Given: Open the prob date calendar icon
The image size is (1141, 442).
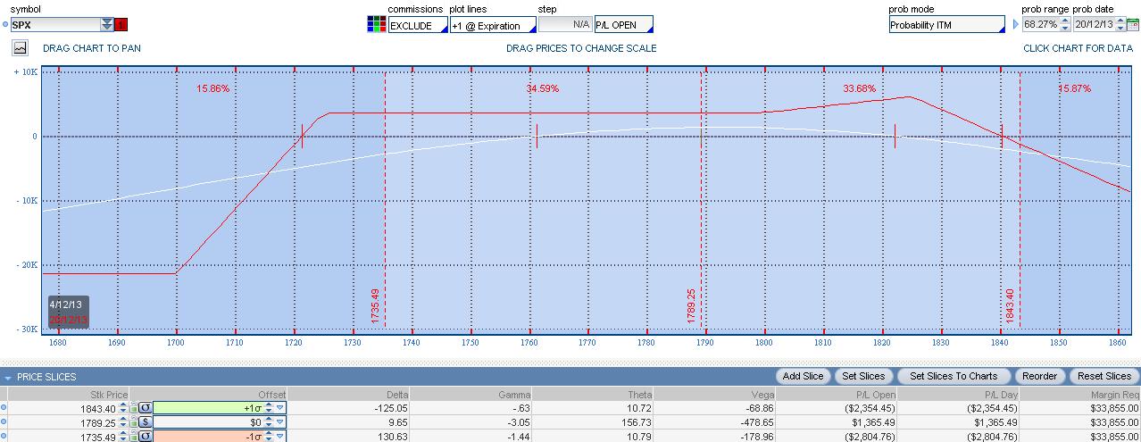Looking at the screenshot, I should point(1132,25).
